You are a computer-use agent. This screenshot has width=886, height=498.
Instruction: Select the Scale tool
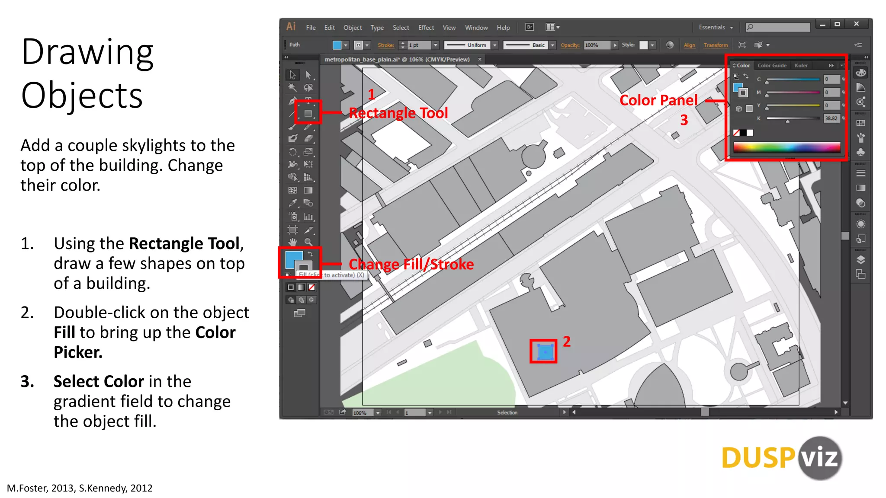(308, 152)
